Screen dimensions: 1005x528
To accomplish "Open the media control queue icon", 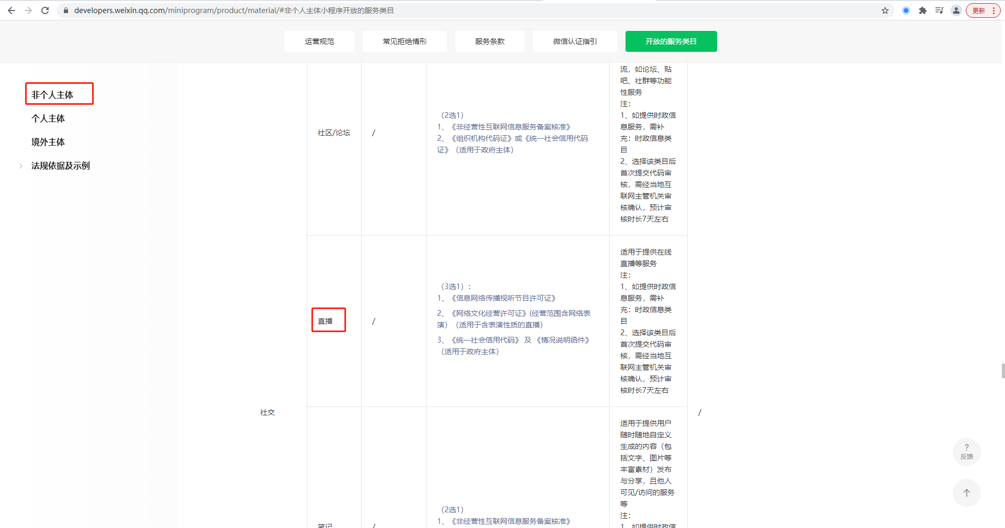I will 940,10.
